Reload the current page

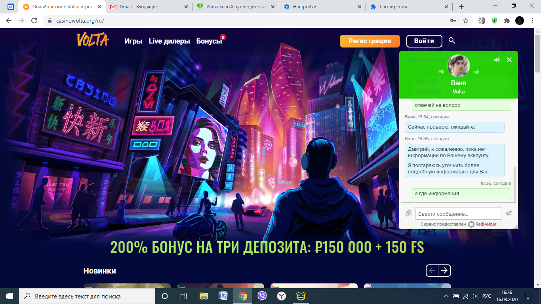click(x=34, y=21)
